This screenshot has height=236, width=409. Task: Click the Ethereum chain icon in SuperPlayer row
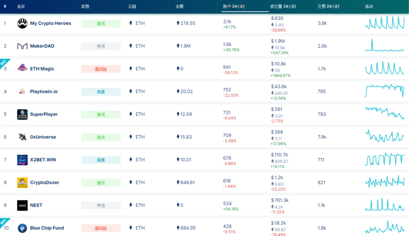point(131,114)
